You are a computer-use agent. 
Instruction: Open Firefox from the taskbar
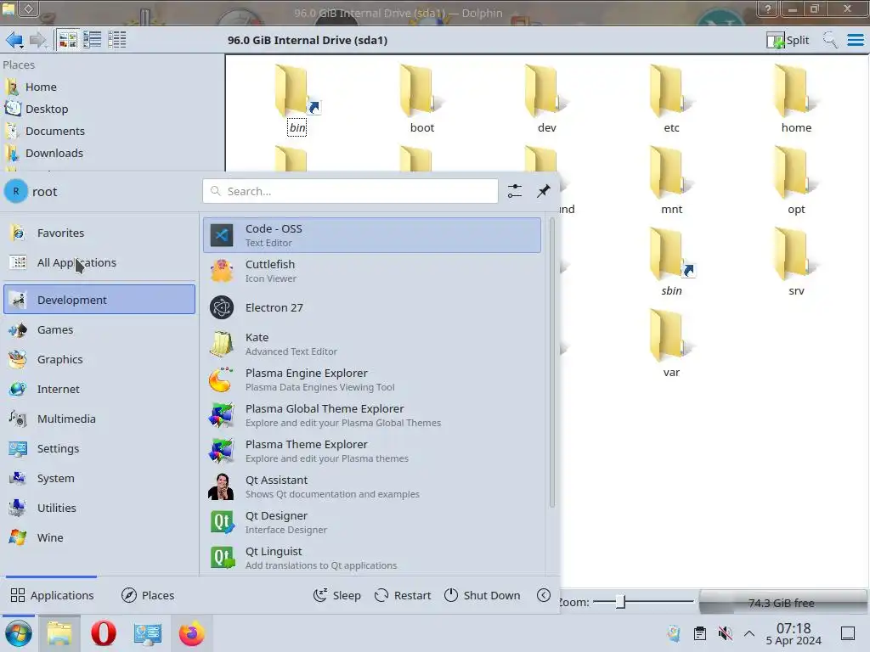(x=191, y=633)
